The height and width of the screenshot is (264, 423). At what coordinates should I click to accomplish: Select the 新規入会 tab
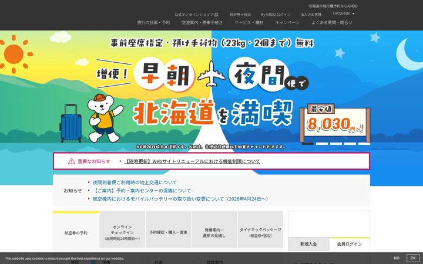[x=308, y=244]
